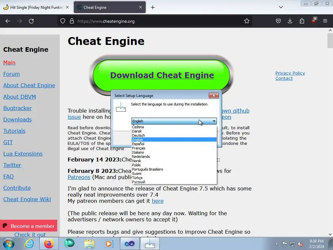This screenshot has height=250, width=333.
Task: Choose Italiano from the language list
Action: (174, 152)
